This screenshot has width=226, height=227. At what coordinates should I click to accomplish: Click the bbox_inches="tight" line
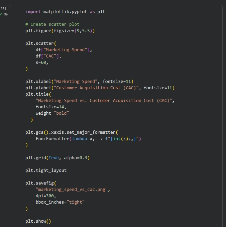point(60,202)
